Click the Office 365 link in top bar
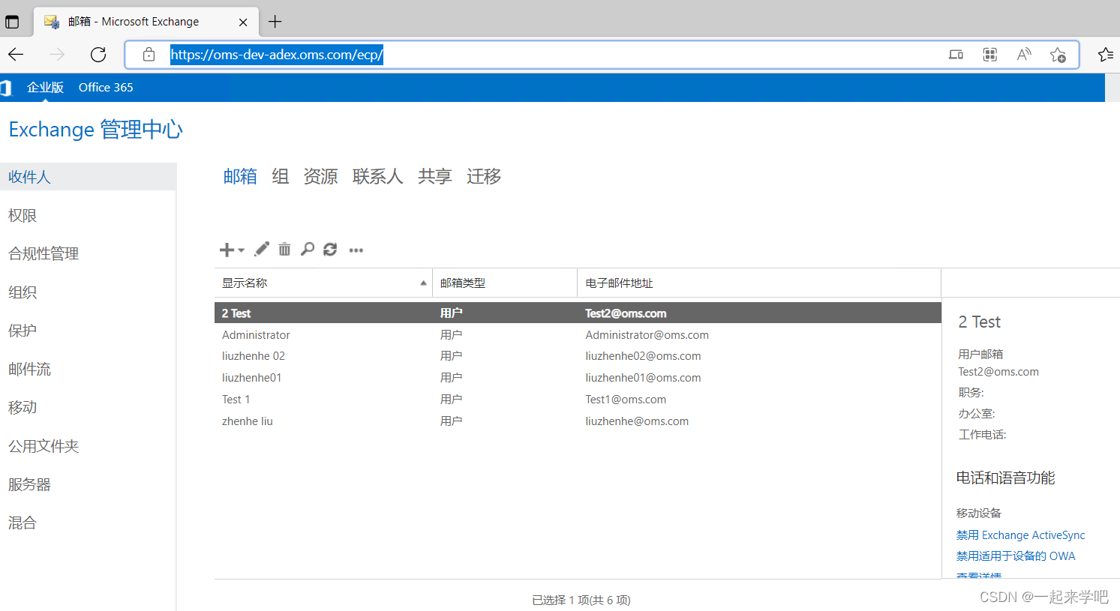The image size is (1120, 611). point(105,87)
